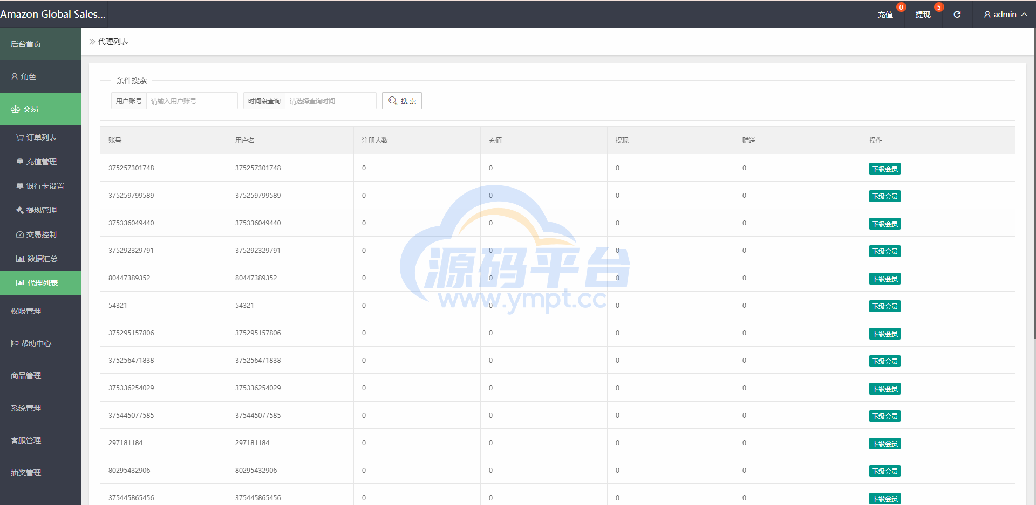
Task: Expand 系统管理 menu
Action: pyautogui.click(x=40, y=408)
